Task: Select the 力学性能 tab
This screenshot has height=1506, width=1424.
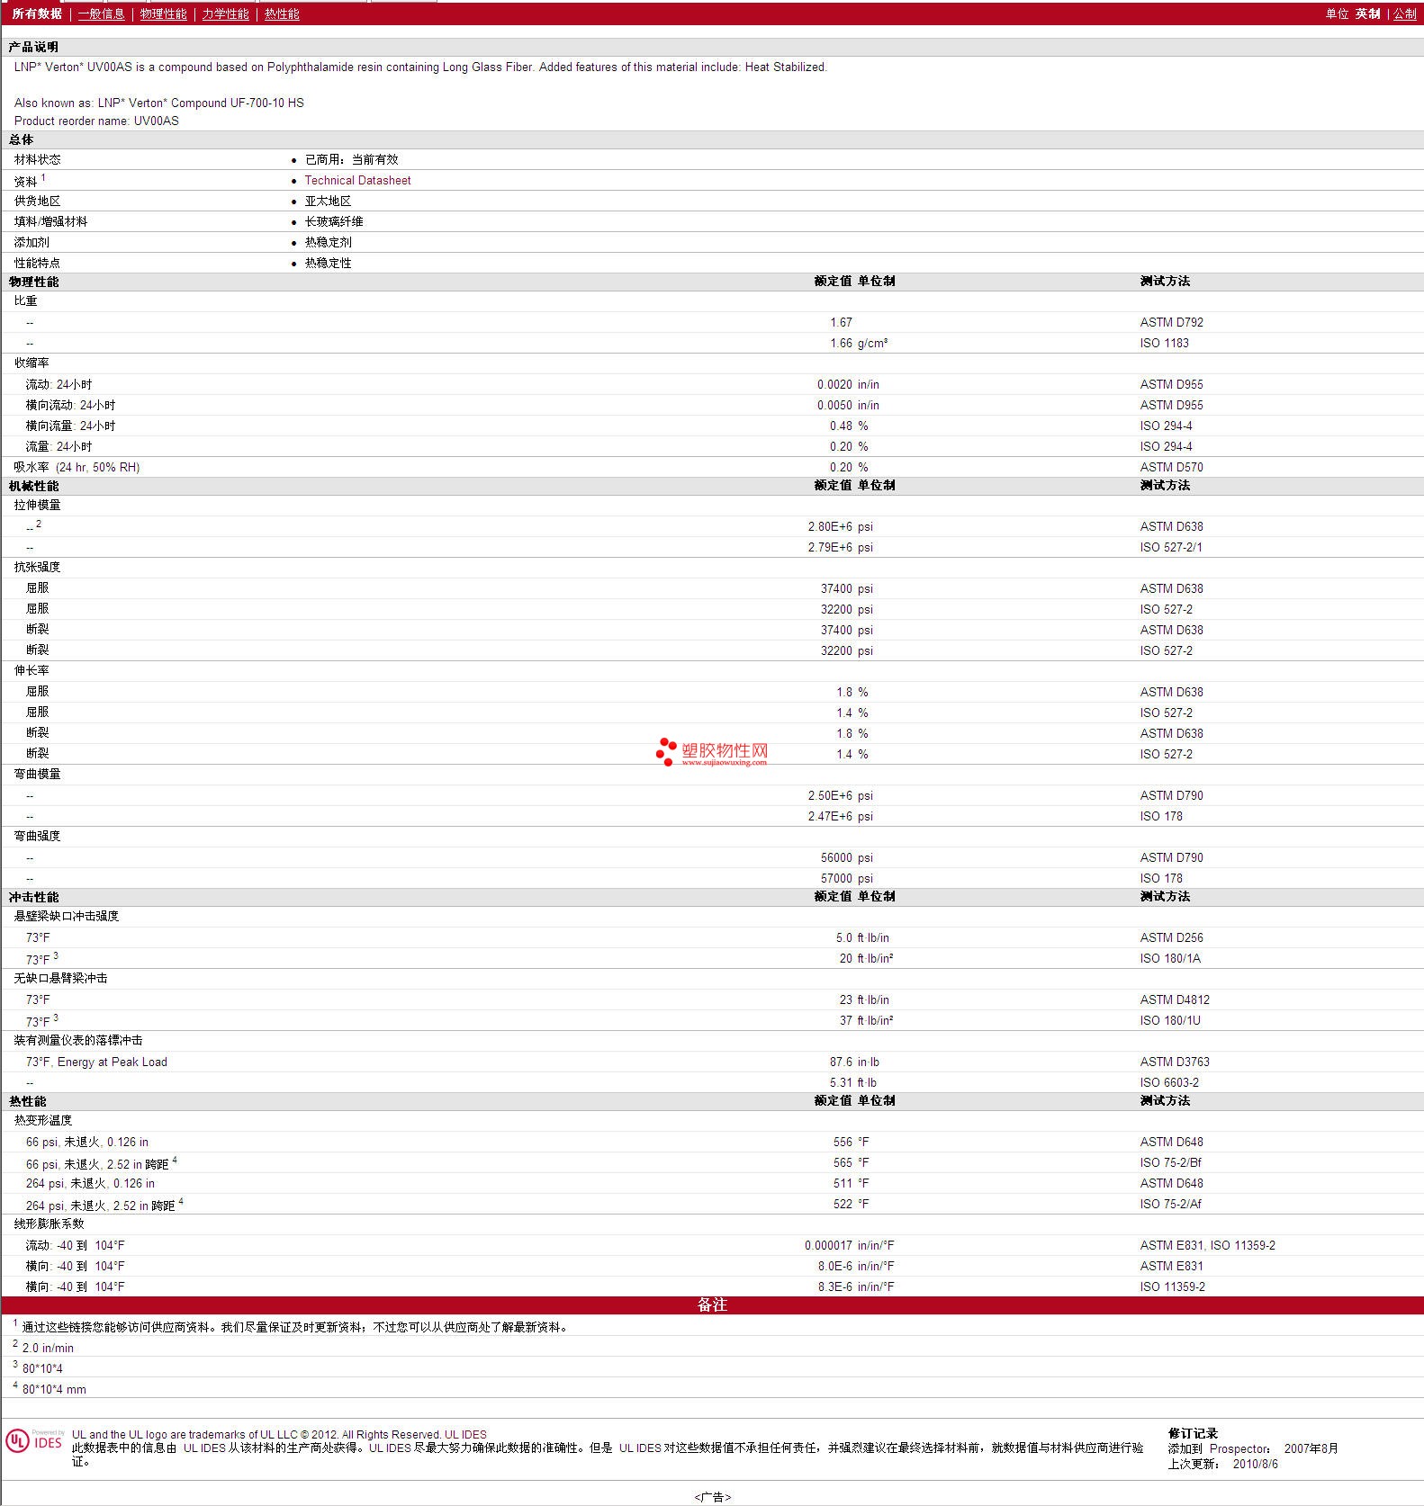Action: coord(225,13)
